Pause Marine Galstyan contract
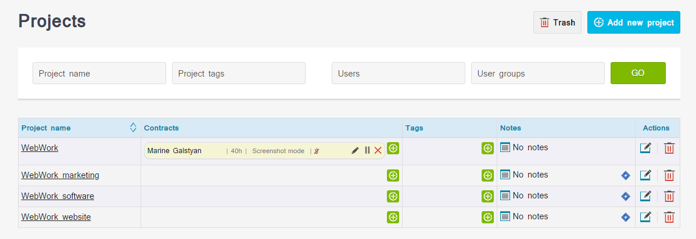 pyautogui.click(x=367, y=151)
